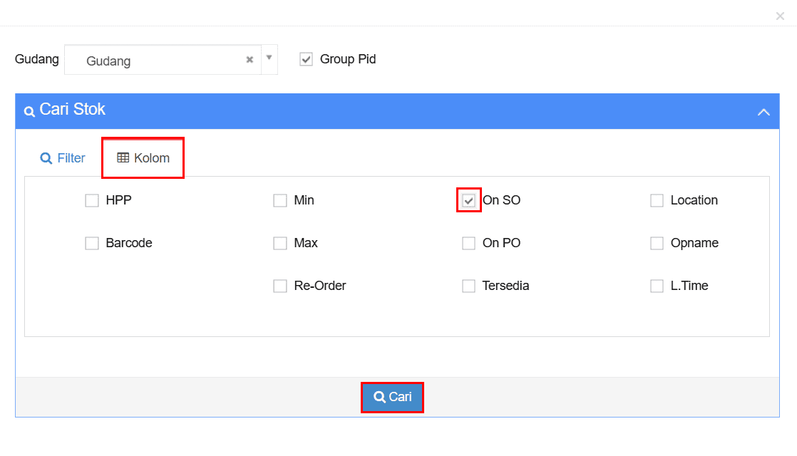Enable the HPP column checkbox
Viewport: 797px width, 456px height.
coord(92,201)
